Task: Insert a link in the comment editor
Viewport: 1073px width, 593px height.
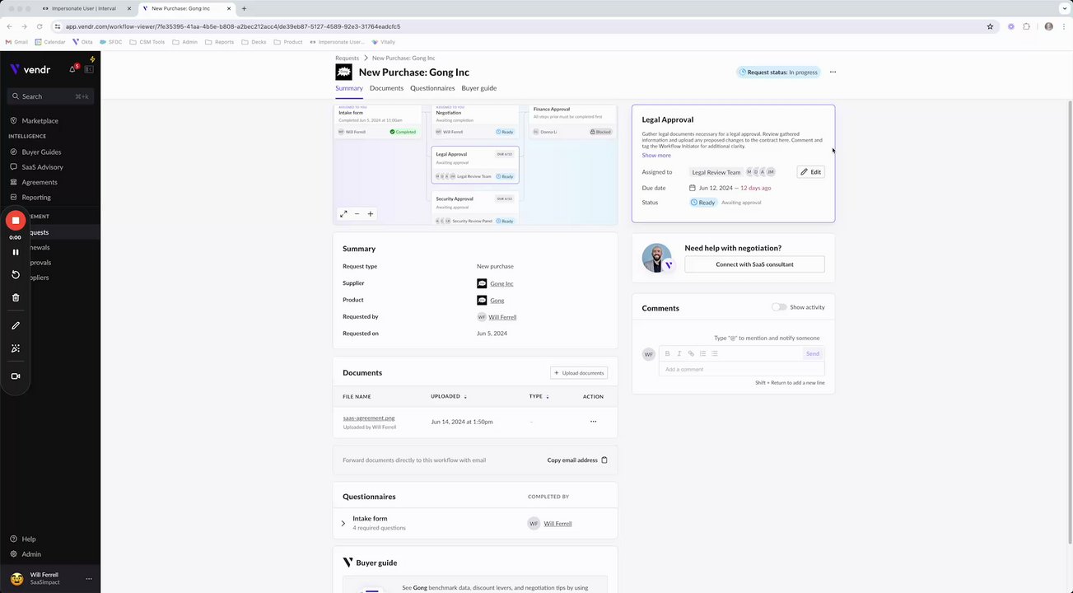Action: click(691, 353)
